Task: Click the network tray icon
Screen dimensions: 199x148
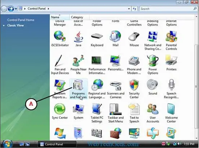Action: coord(175,144)
